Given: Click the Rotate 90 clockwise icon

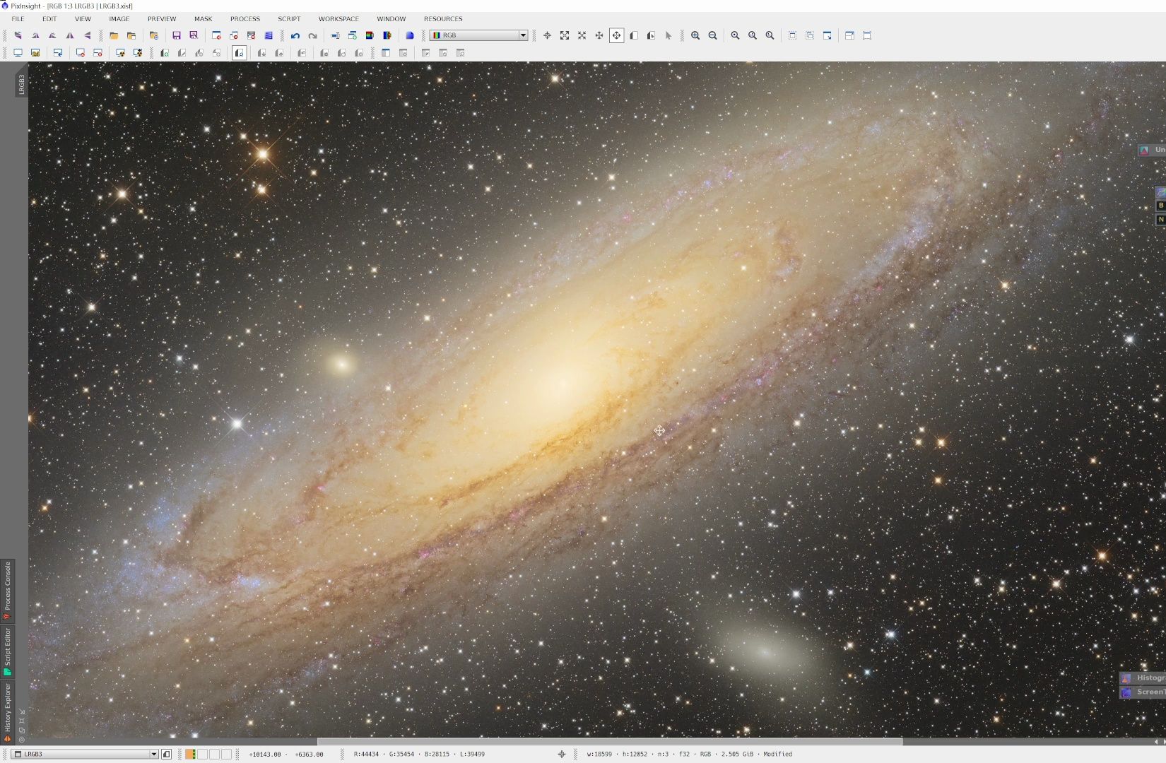Looking at the screenshot, I should click(35, 35).
